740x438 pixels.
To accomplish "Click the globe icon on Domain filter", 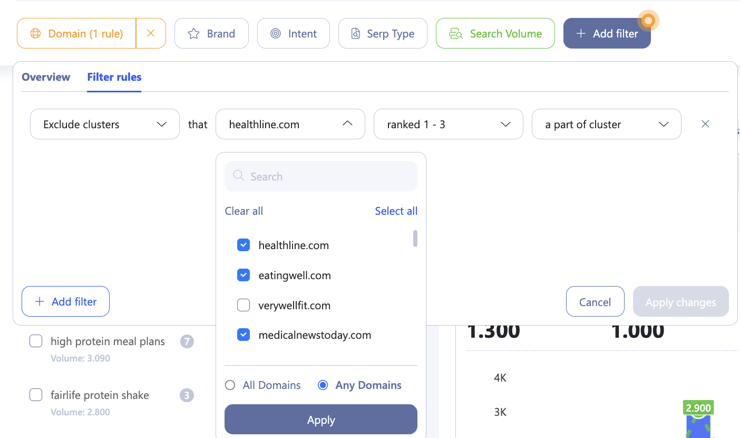I will (35, 34).
